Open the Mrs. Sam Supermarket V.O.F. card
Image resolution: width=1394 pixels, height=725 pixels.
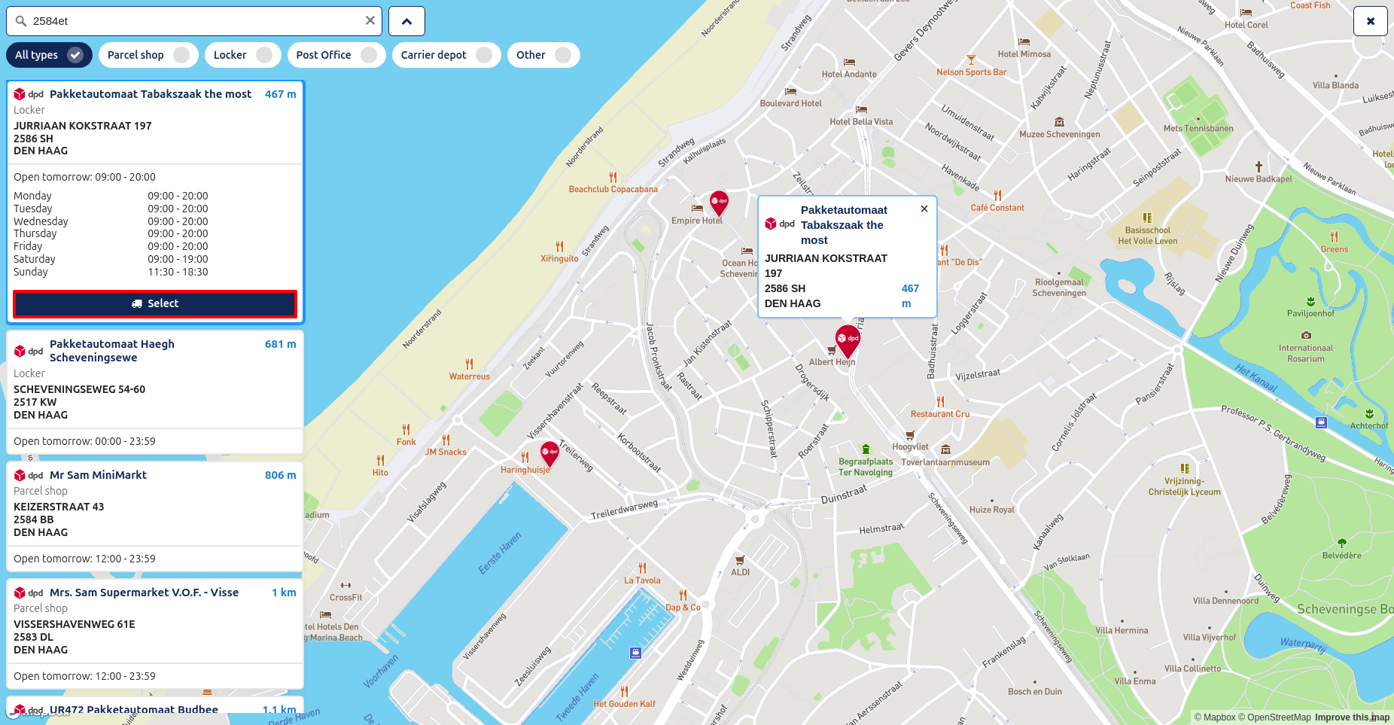pos(155,634)
